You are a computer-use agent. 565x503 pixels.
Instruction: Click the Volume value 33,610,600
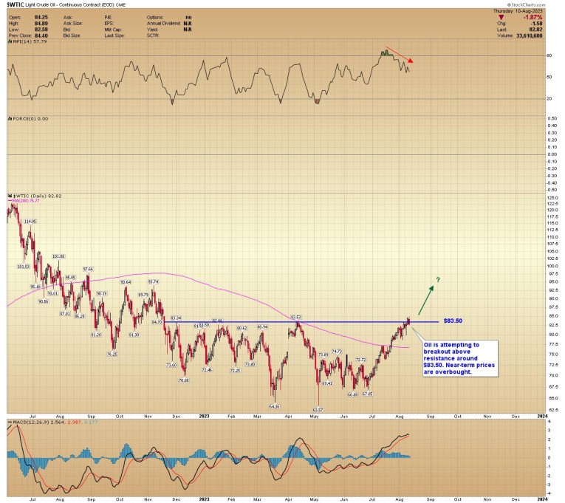point(529,35)
